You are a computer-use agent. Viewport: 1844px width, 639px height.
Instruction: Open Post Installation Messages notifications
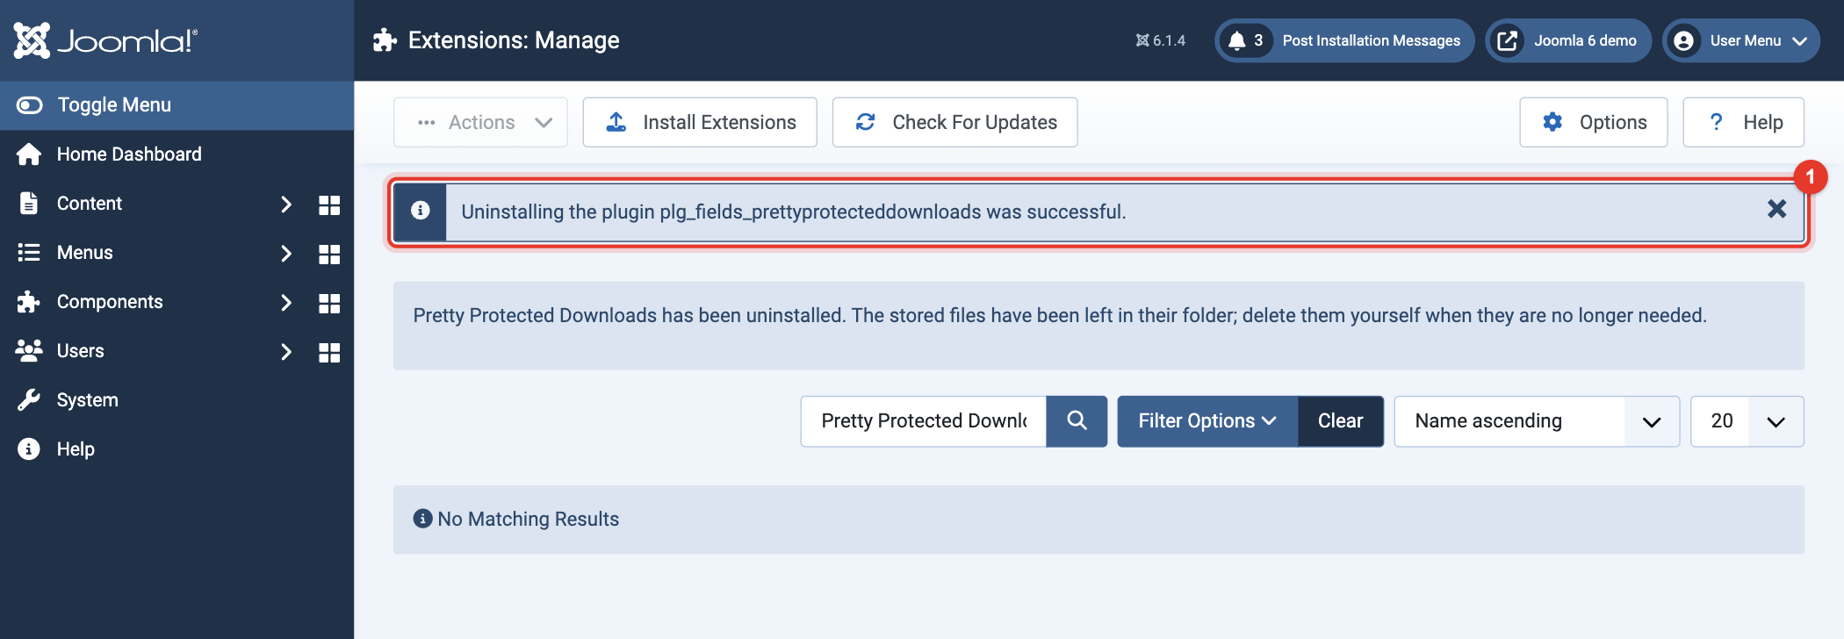click(1344, 40)
